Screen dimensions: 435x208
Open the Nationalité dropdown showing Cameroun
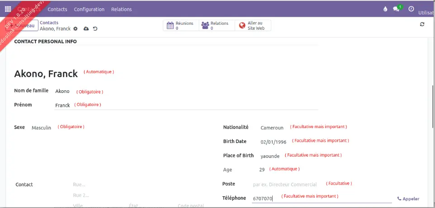[x=272, y=128]
